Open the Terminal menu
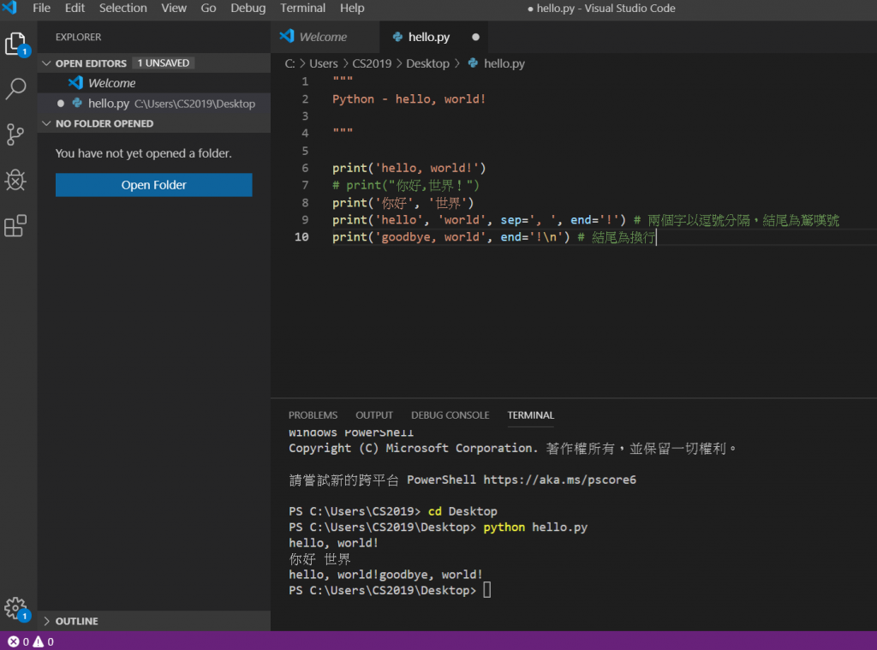 (302, 8)
